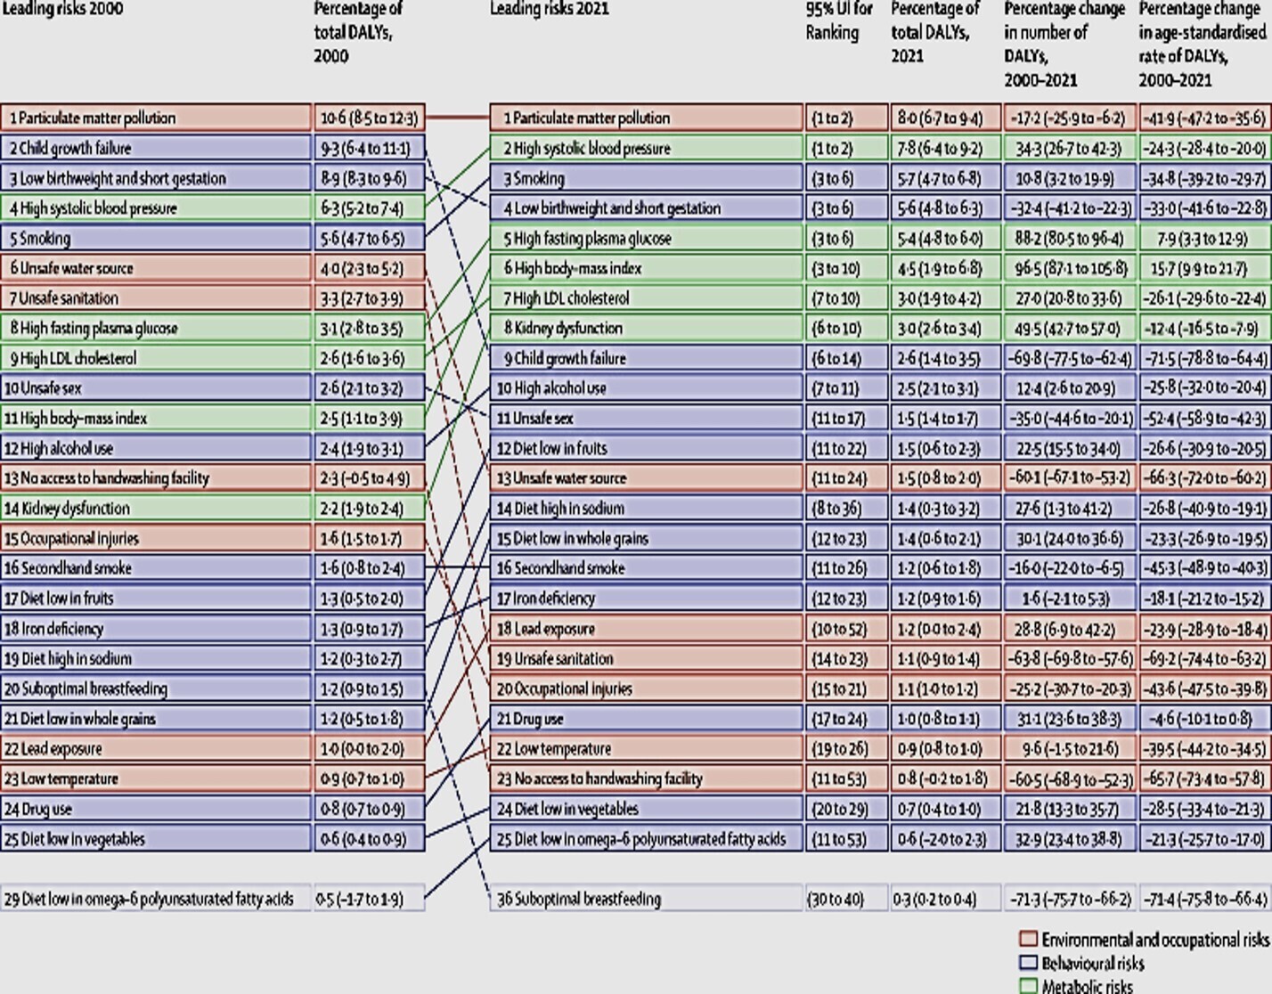Screen dimensions: 1272x994
Task: Click the "Behavioural risks" legend label
Action: (x=1093, y=963)
